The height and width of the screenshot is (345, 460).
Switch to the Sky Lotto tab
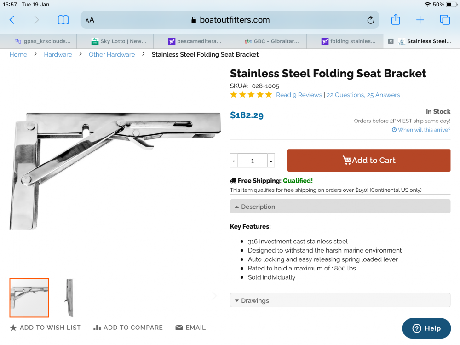[x=119, y=41]
